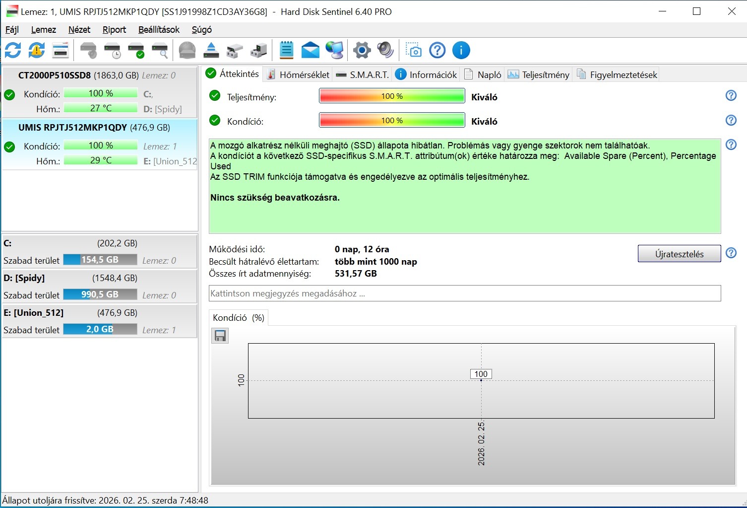Screen dimensions: 747x508
Task: Click the E: [Union_512] partition label
Action: 34,313
